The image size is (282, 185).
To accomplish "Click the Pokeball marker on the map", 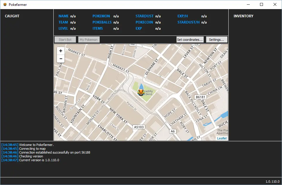I will point(141,92).
